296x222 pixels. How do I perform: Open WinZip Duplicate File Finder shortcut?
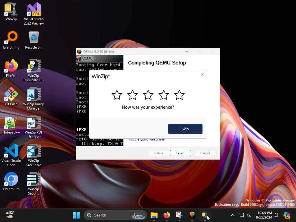tap(34, 70)
